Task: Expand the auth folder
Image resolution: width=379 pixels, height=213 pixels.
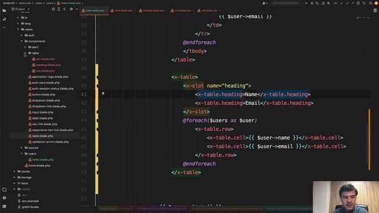Action: pyautogui.click(x=21, y=35)
